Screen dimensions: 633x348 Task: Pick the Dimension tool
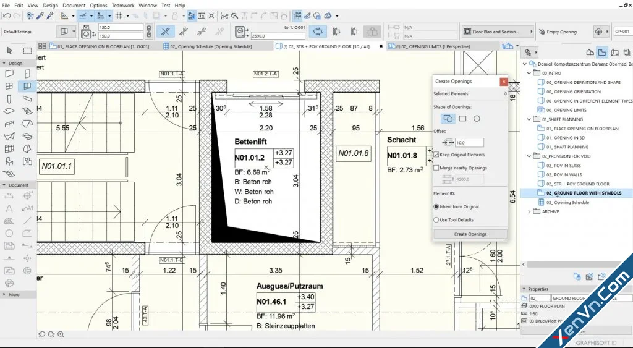[9, 196]
